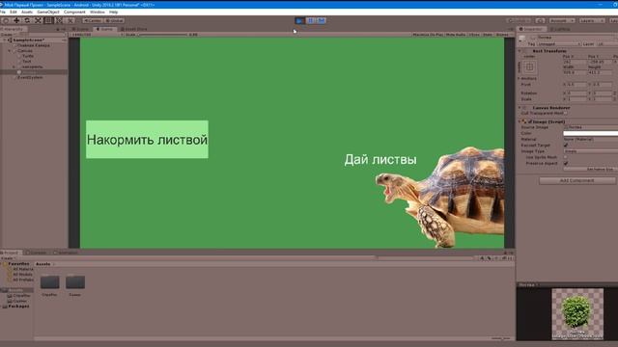
Task: Open the File menu
Action: click(x=3, y=13)
